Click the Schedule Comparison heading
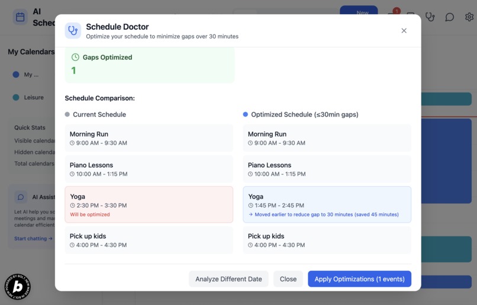This screenshot has height=305, width=477. [x=100, y=98]
